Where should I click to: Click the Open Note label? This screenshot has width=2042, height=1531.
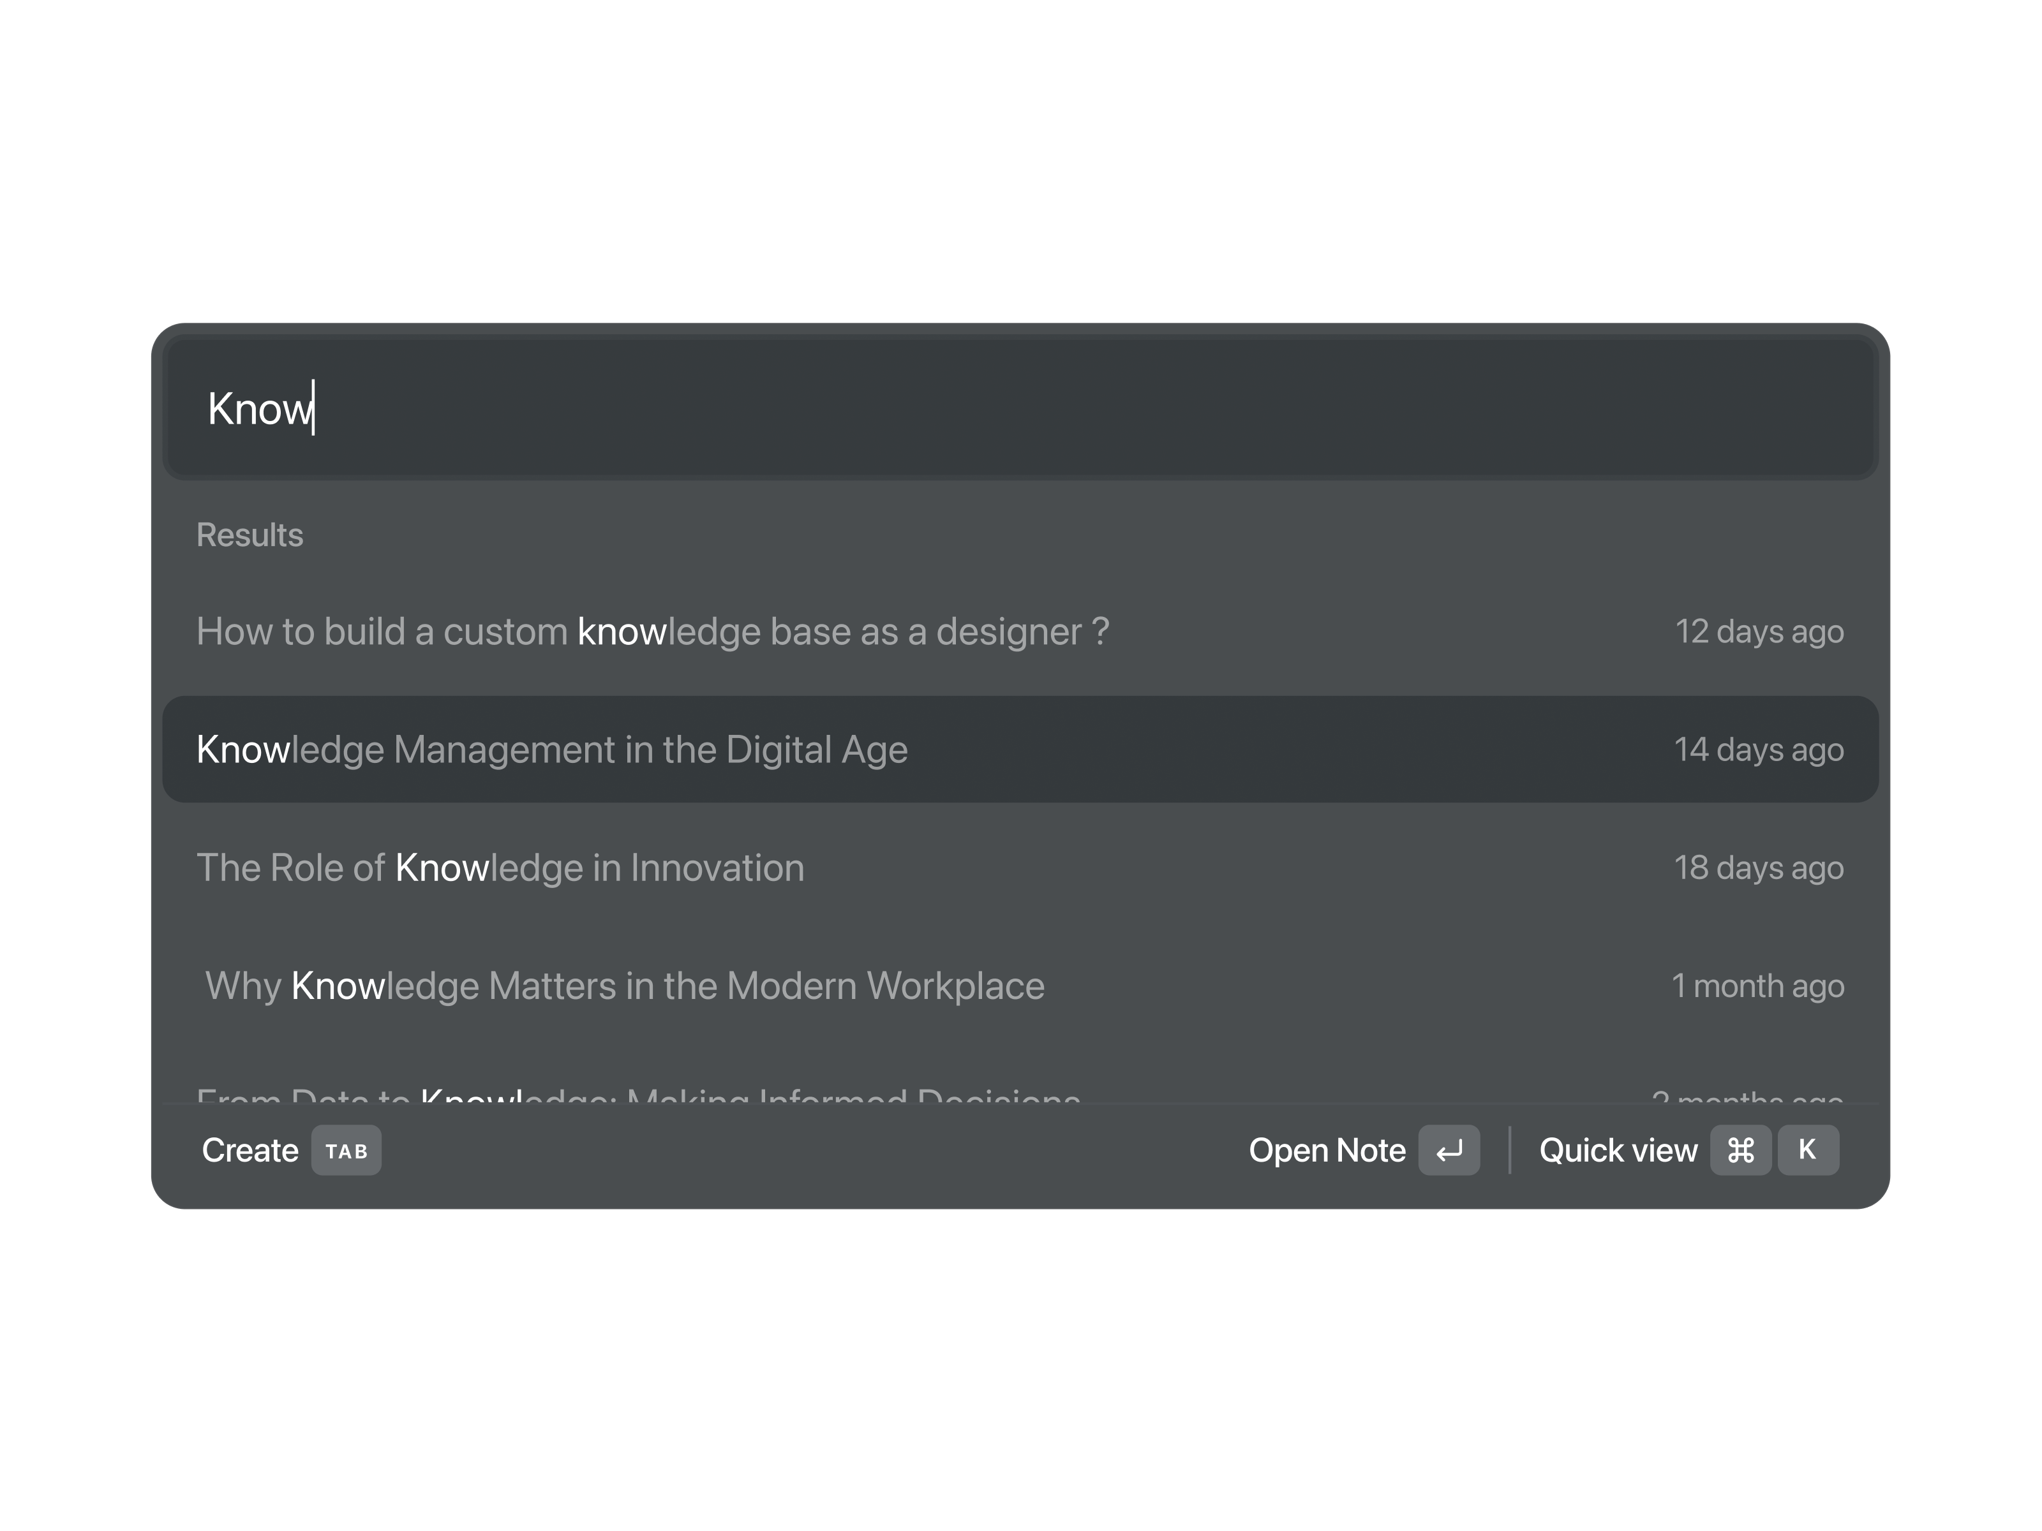[x=1327, y=1150]
